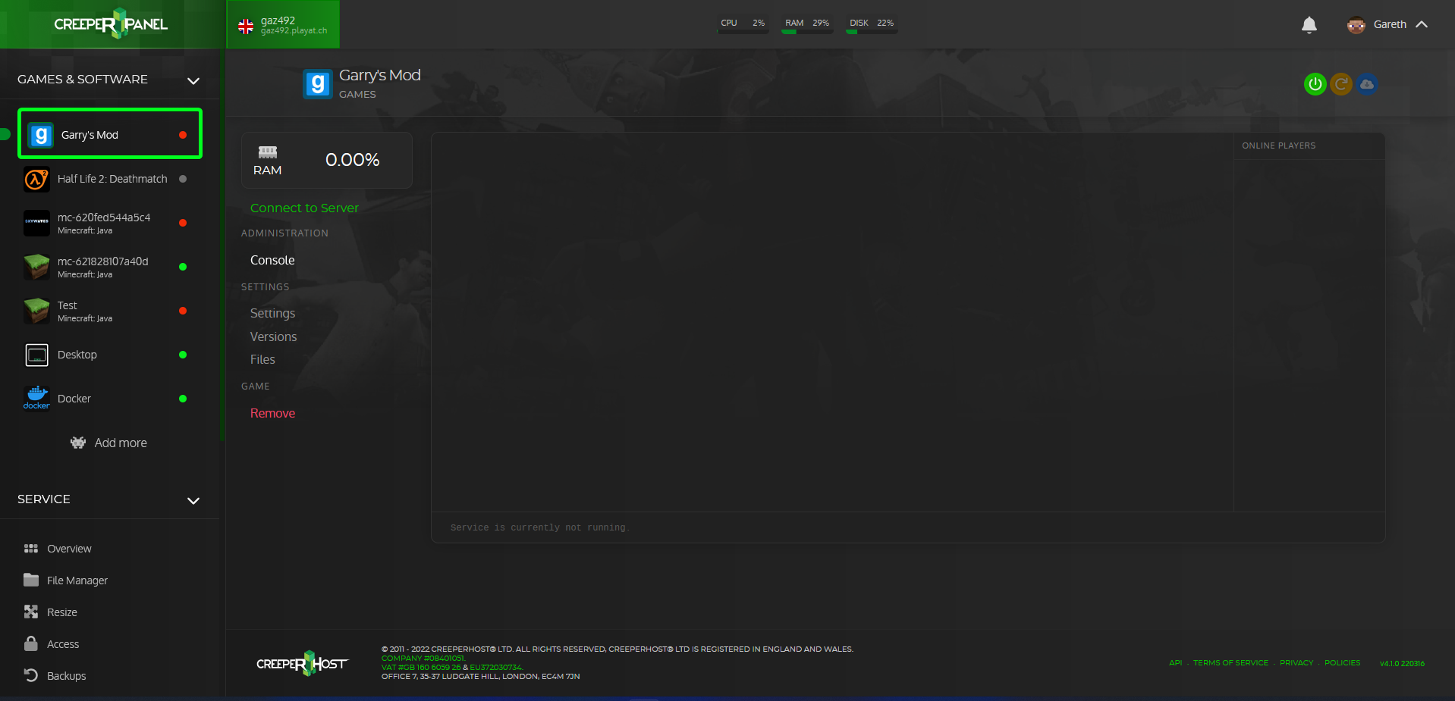Click the RAM chip icon
The width and height of the screenshot is (1455, 701).
point(268,152)
